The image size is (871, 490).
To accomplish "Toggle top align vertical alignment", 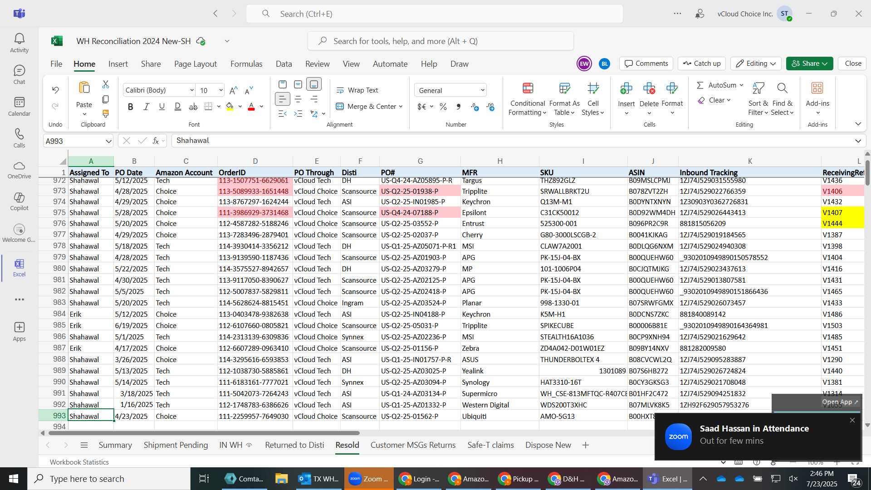I will click(x=282, y=84).
